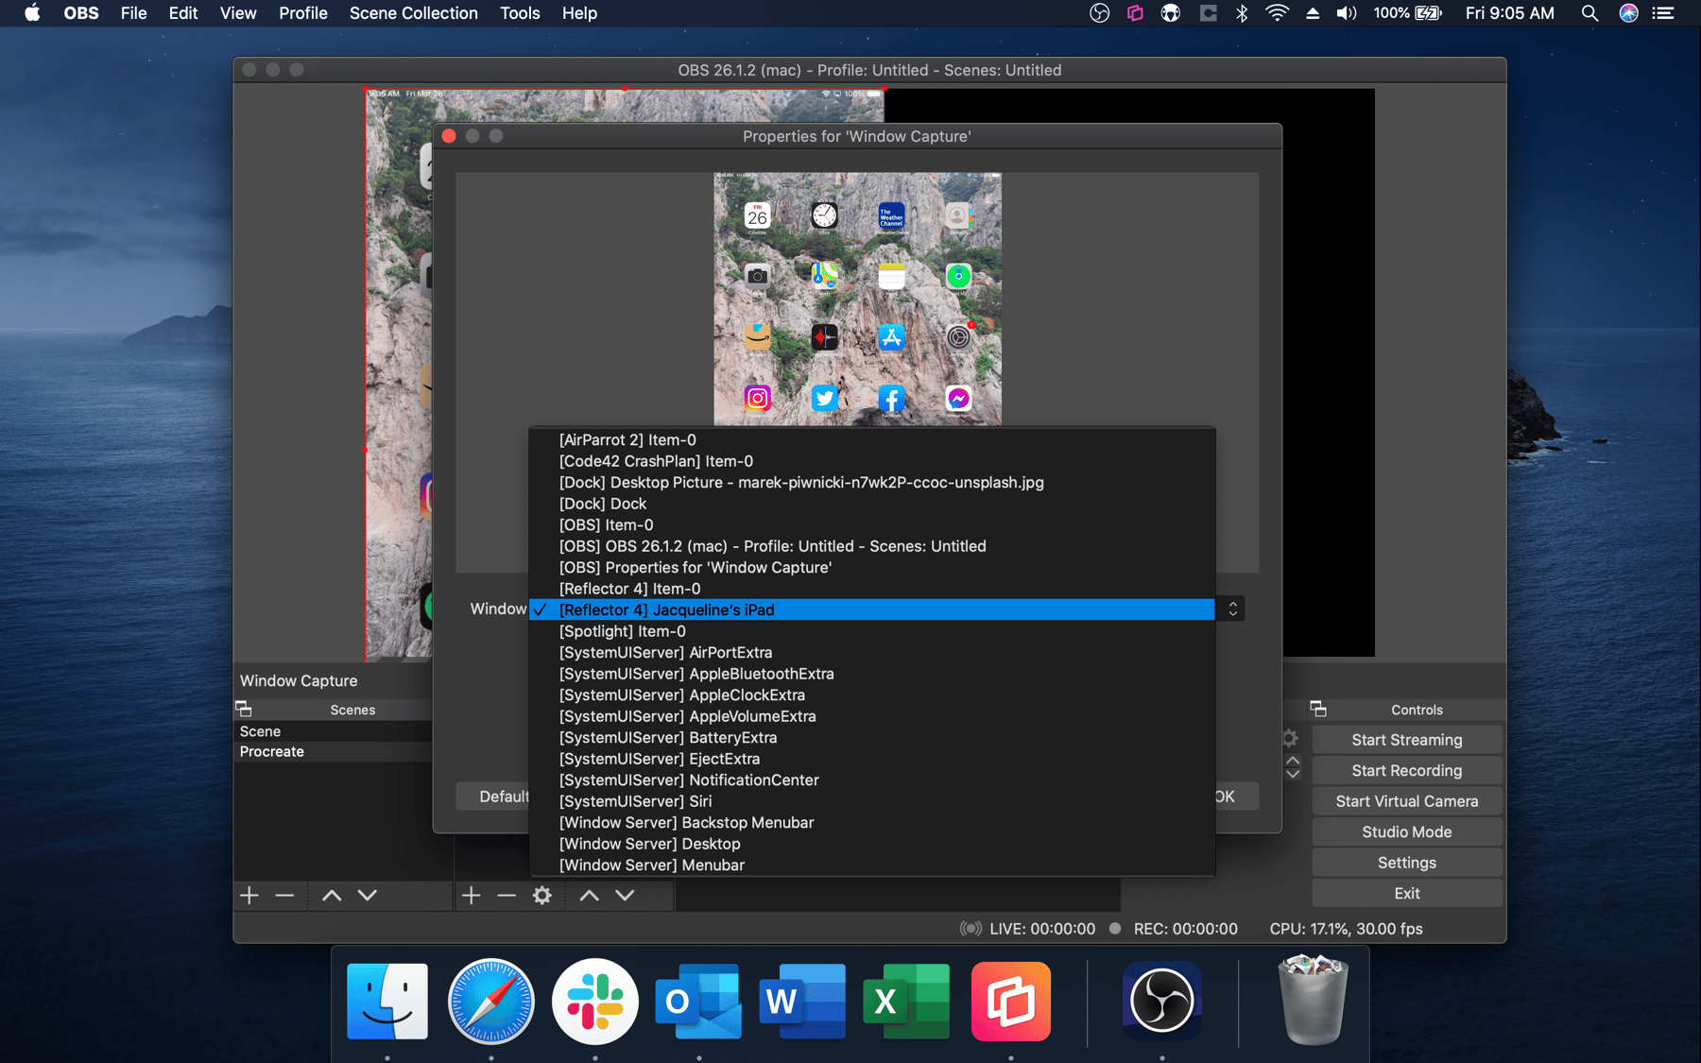Image resolution: width=1701 pixels, height=1063 pixels.
Task: Open the Scene Collection menu
Action: 413,13
